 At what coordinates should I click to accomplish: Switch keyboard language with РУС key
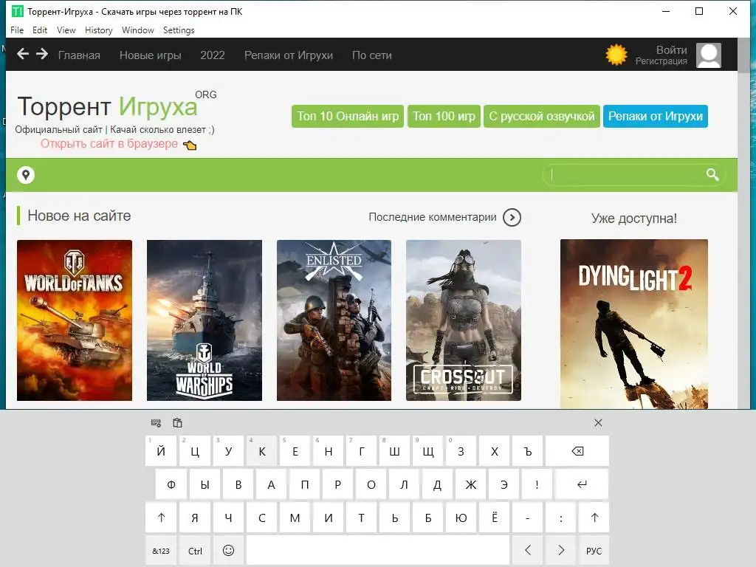[x=594, y=551]
